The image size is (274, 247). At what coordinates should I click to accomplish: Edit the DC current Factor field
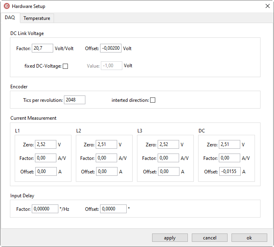point(230,158)
